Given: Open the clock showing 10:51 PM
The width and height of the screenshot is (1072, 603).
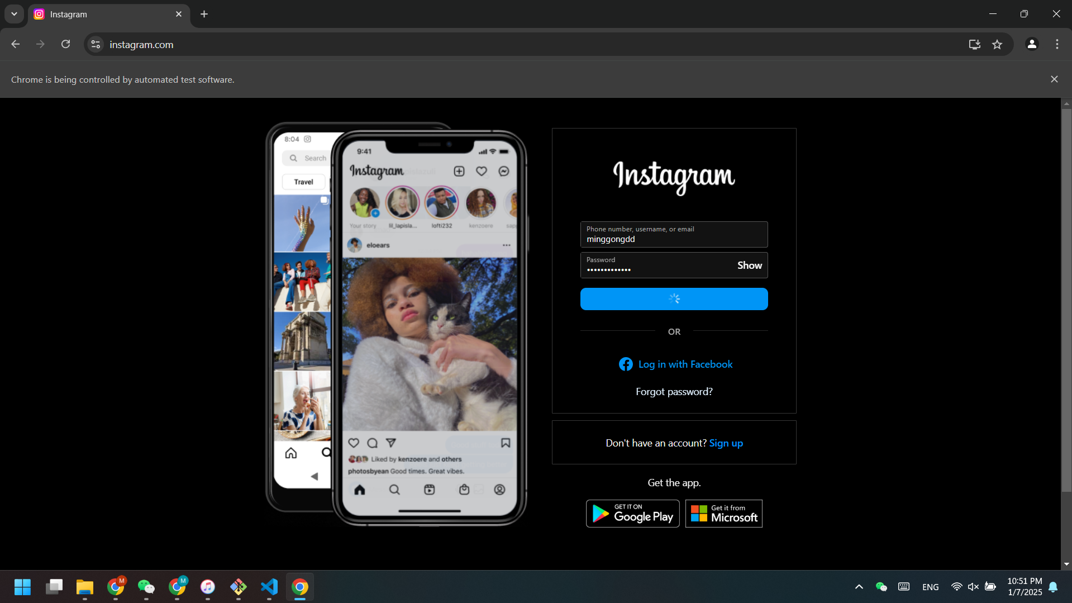Looking at the screenshot, I should [x=1025, y=587].
